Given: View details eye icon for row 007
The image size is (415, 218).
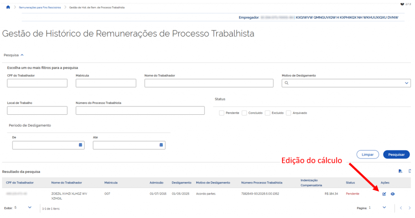Looking at the screenshot, I should (x=393, y=194).
